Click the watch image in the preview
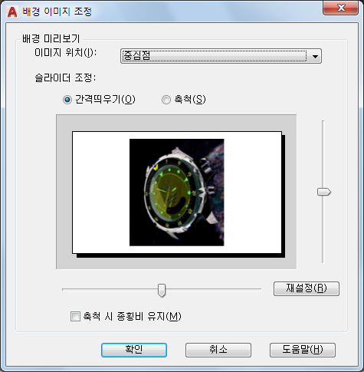The width and height of the screenshot is (364, 372). tap(177, 193)
